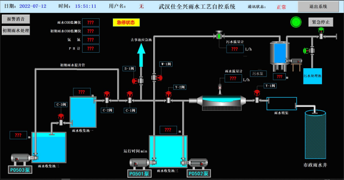Click the 雨水流量计 value field

coord(233,78)
